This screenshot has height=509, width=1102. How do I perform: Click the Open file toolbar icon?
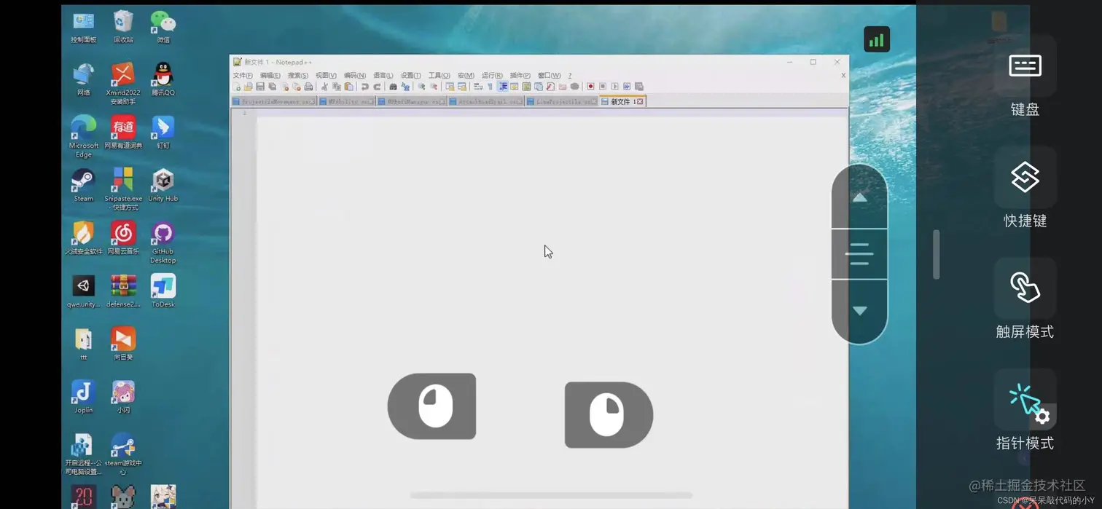click(x=248, y=87)
